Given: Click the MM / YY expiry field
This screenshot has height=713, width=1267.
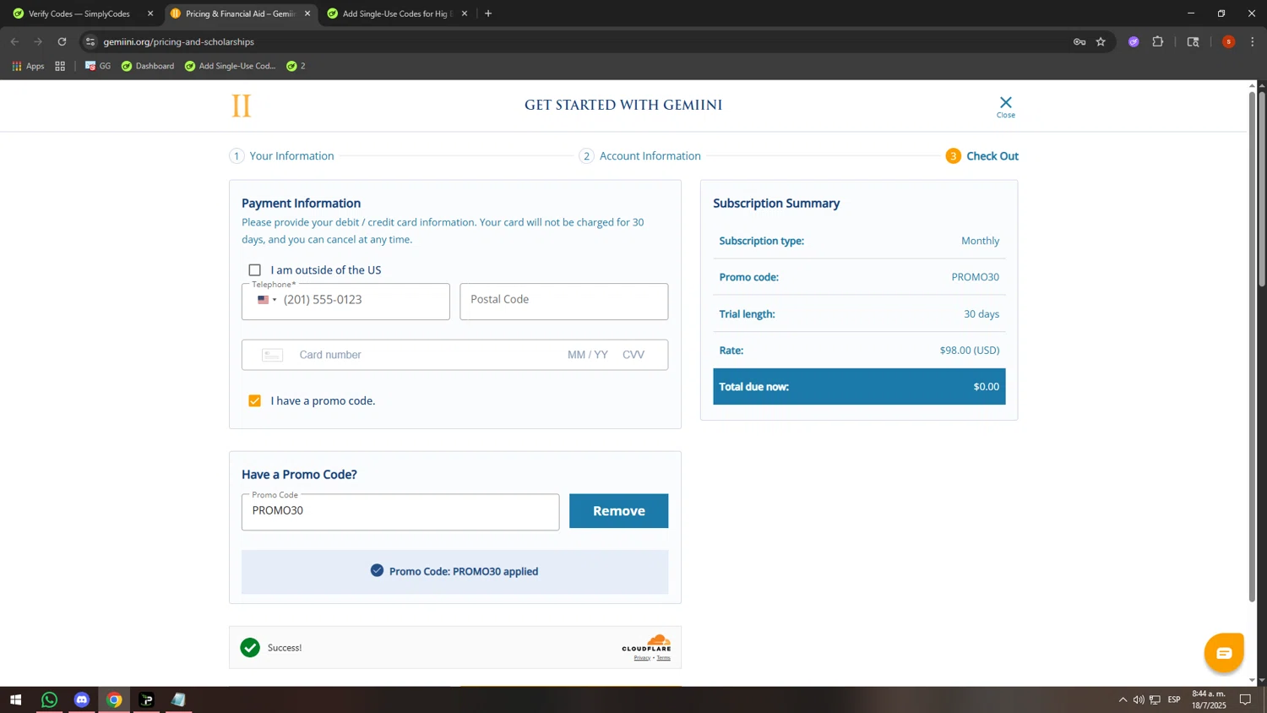Looking at the screenshot, I should [x=588, y=355].
